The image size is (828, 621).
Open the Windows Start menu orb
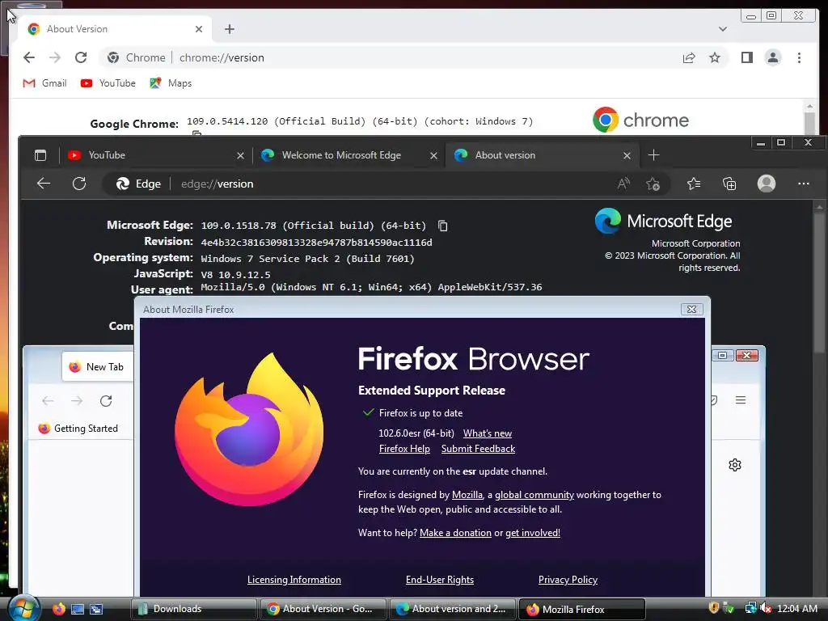tap(23, 608)
